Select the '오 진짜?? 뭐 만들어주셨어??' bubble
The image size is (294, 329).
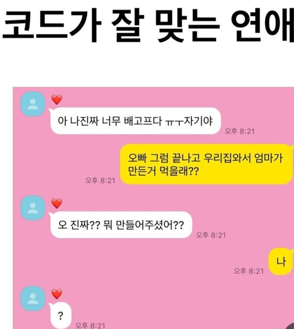pyautogui.click(x=121, y=225)
